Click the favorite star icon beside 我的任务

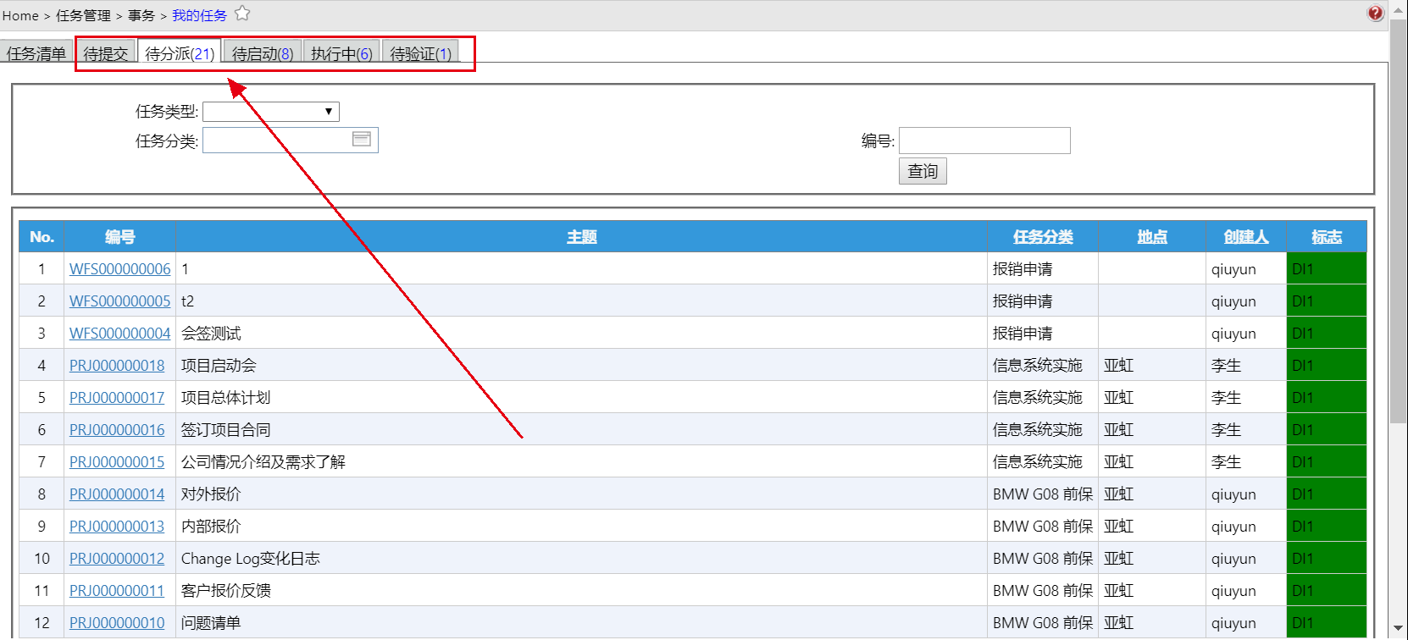pyautogui.click(x=242, y=14)
